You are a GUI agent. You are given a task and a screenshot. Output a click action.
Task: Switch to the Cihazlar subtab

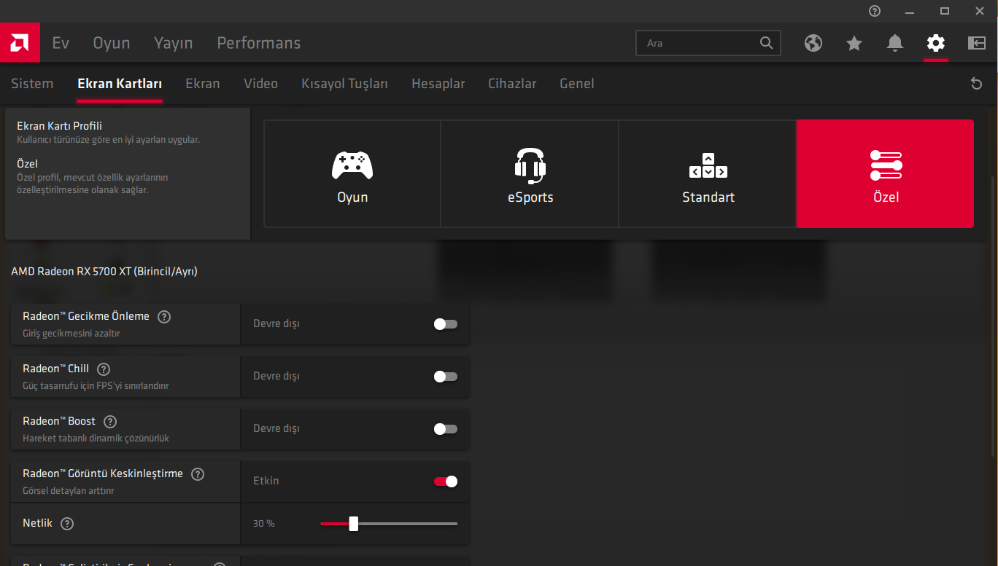[512, 84]
